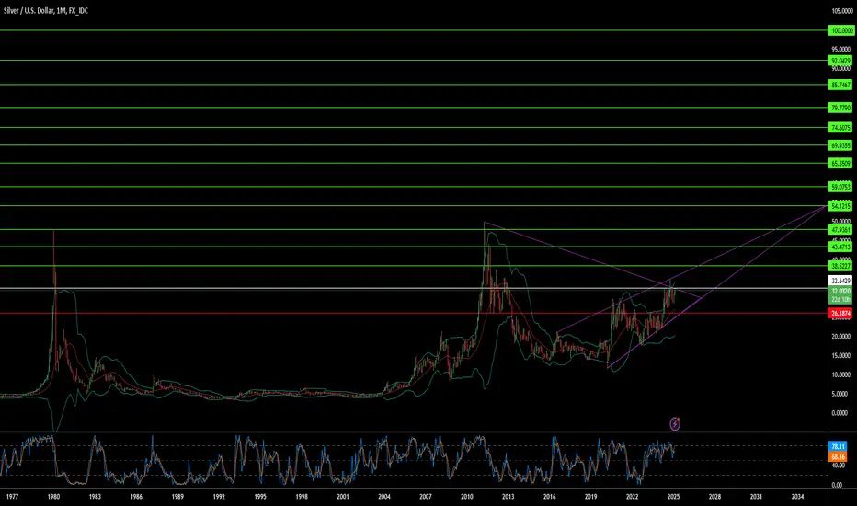The width and height of the screenshot is (857, 506).
Task: Click the 2031 time axis label
Action: [x=756, y=497]
